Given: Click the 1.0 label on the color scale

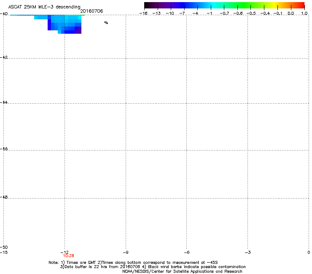Looking at the screenshot, I should 304,13.
